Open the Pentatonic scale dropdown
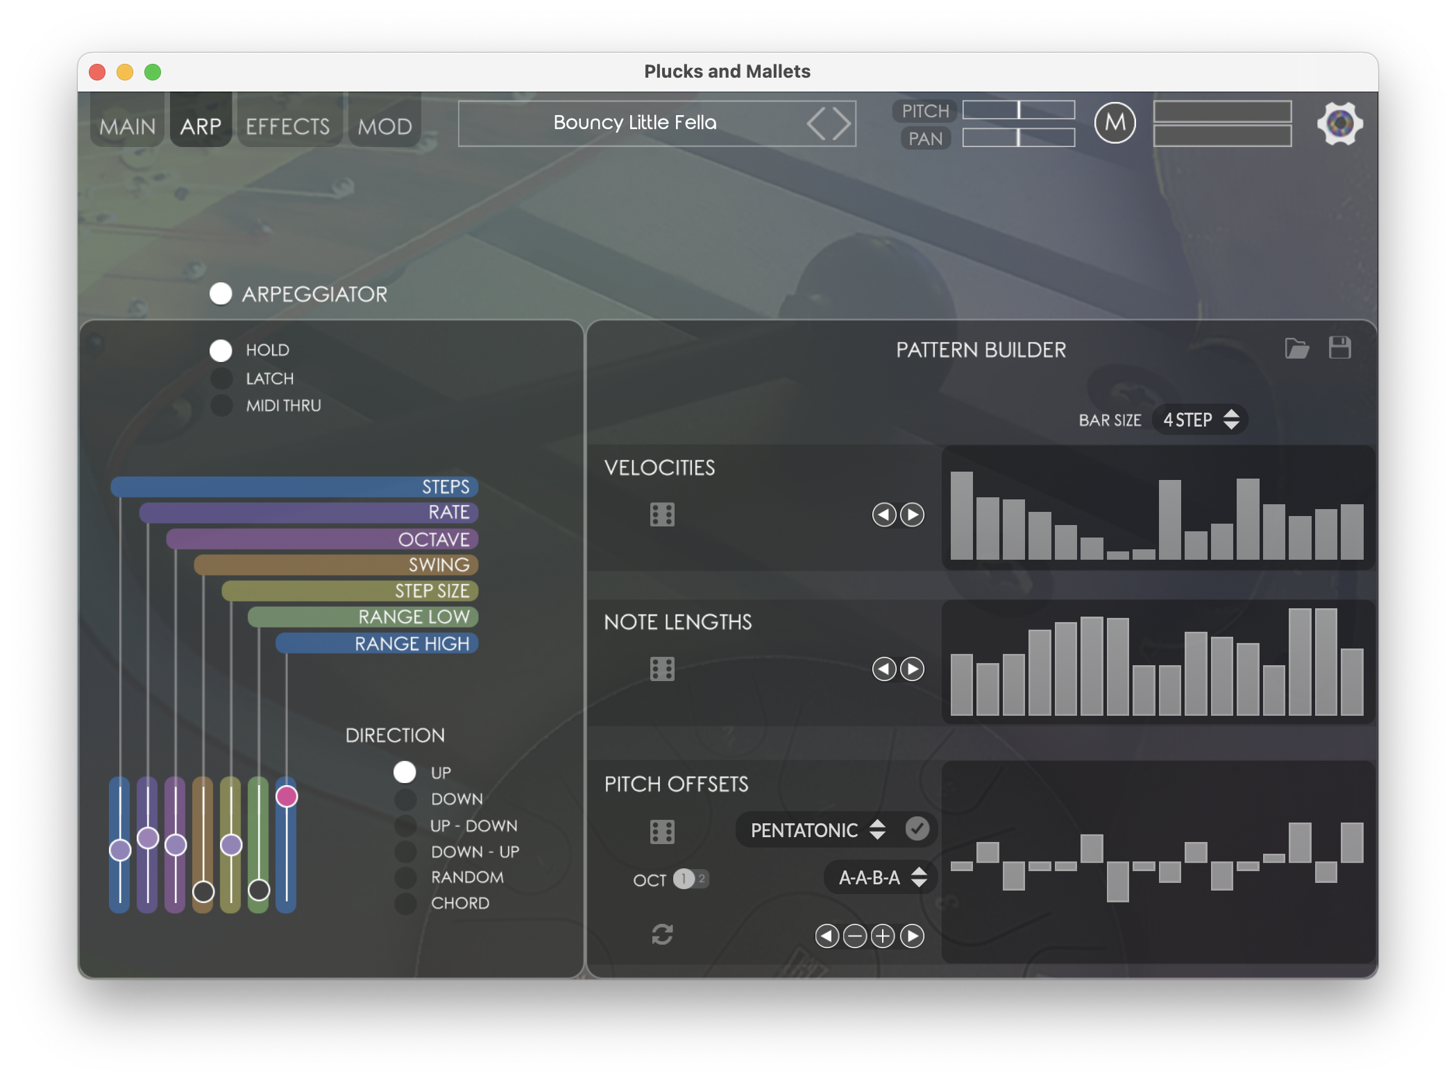The height and width of the screenshot is (1082, 1456). (818, 830)
